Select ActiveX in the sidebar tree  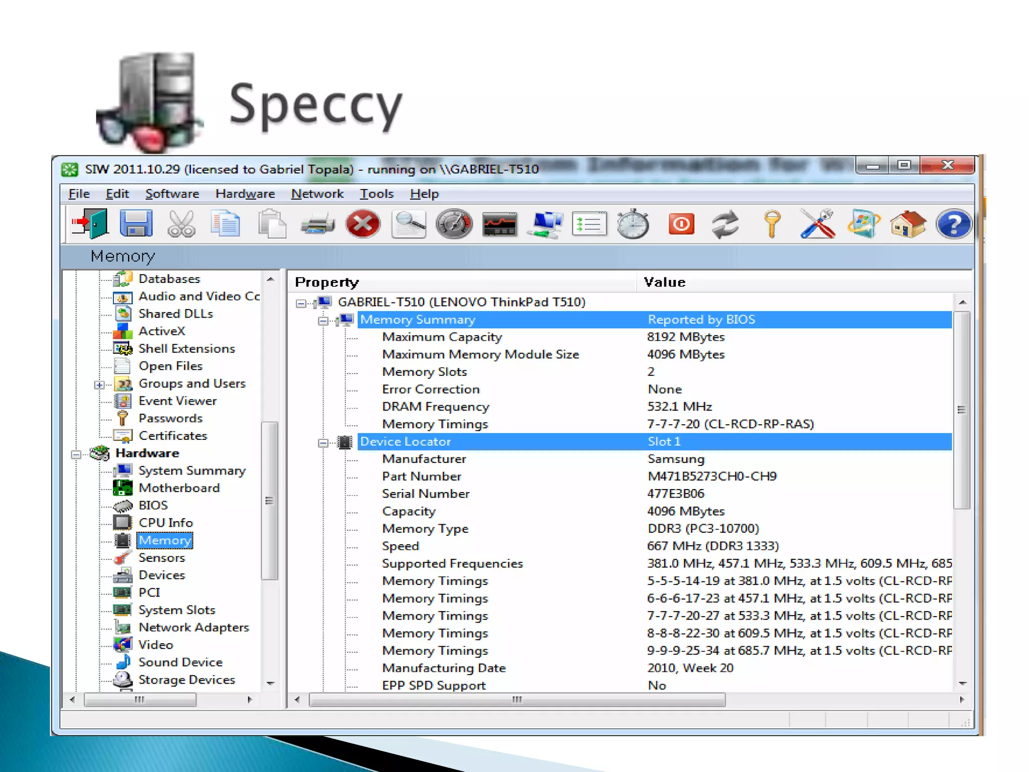(162, 331)
